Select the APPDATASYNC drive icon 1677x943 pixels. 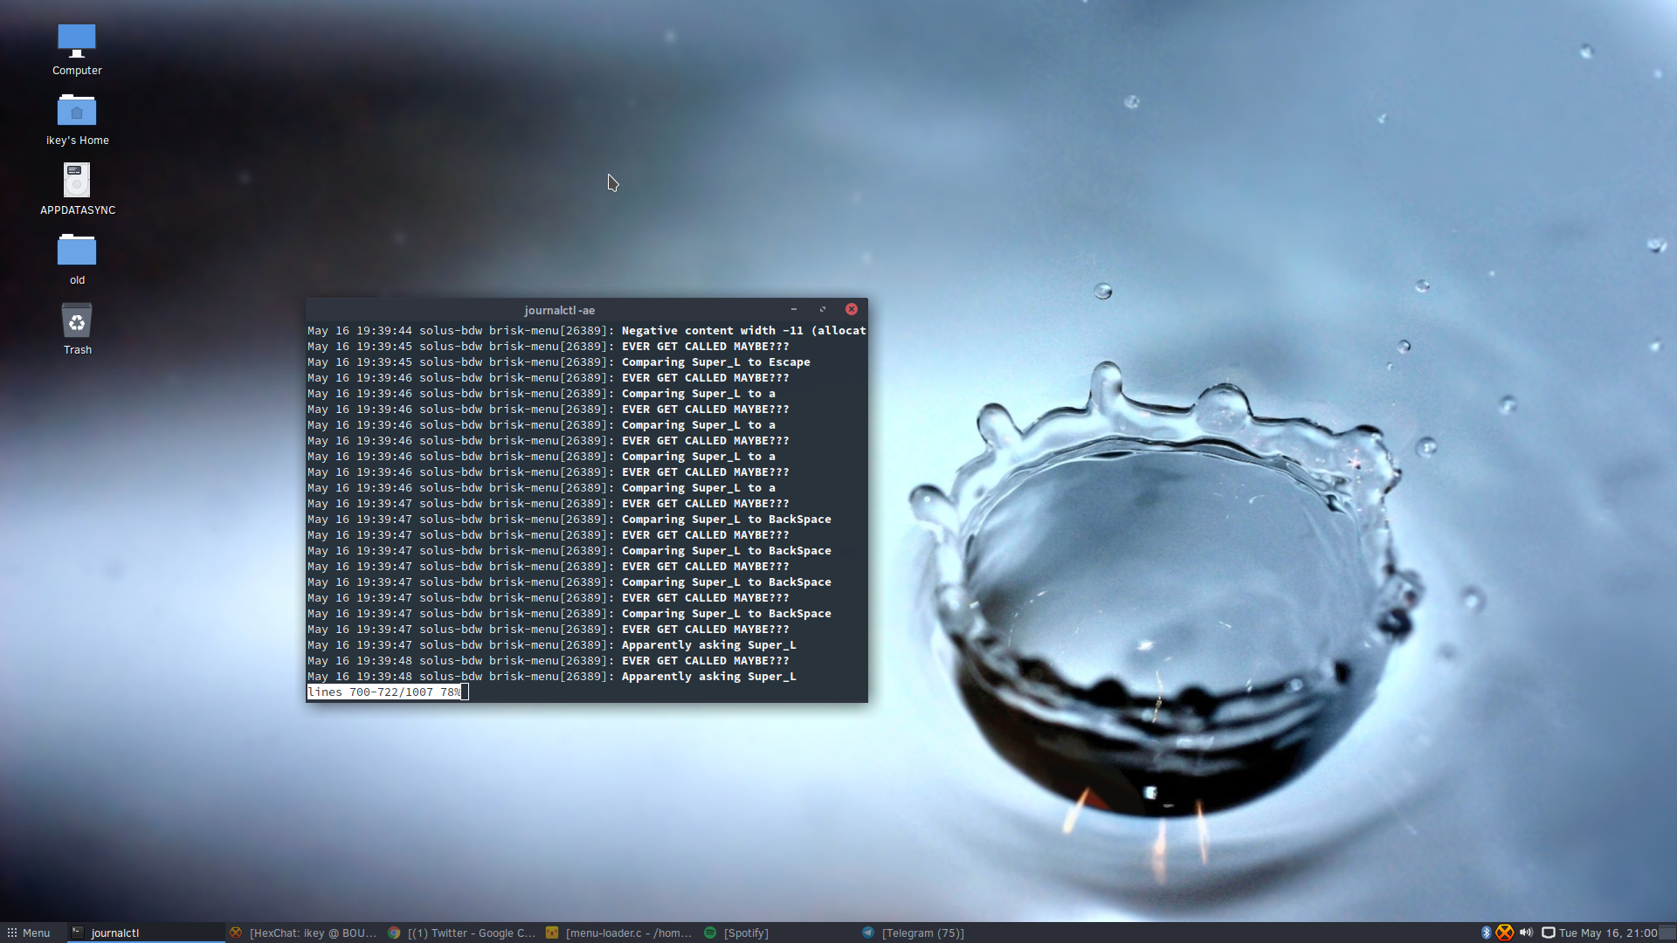tap(77, 189)
